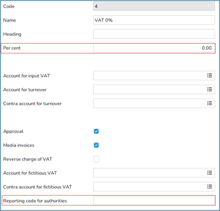Image resolution: width=220 pixels, height=211 pixels.
Task: Click the Name field containing VAT 0%
Action: point(154,20)
